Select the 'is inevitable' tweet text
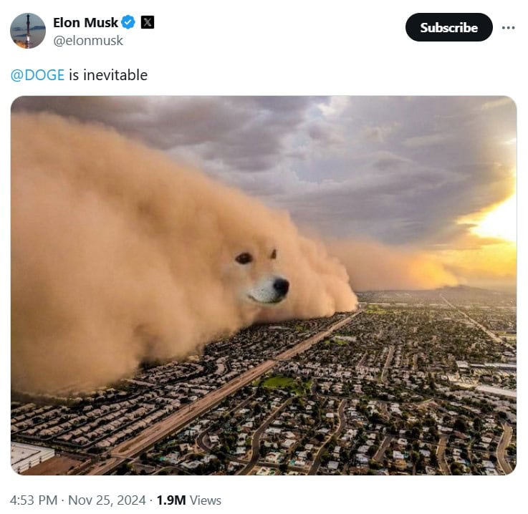The height and width of the screenshot is (514, 528). [x=108, y=75]
